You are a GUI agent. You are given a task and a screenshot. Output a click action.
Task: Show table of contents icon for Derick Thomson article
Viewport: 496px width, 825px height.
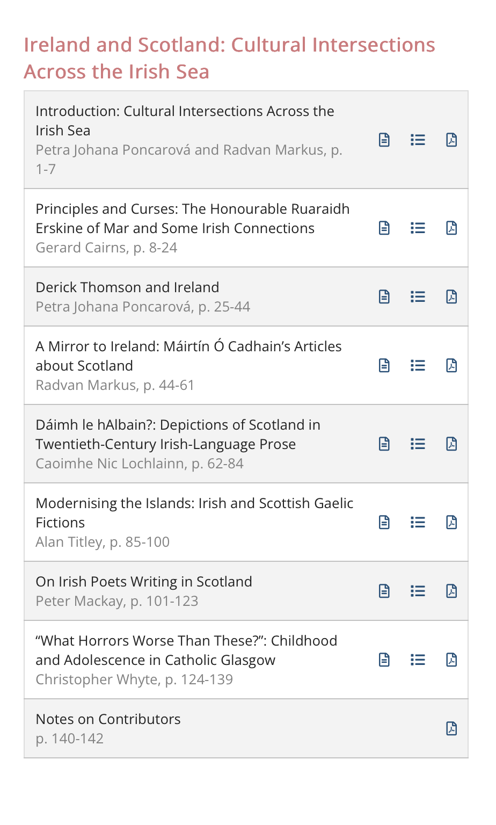point(418,297)
